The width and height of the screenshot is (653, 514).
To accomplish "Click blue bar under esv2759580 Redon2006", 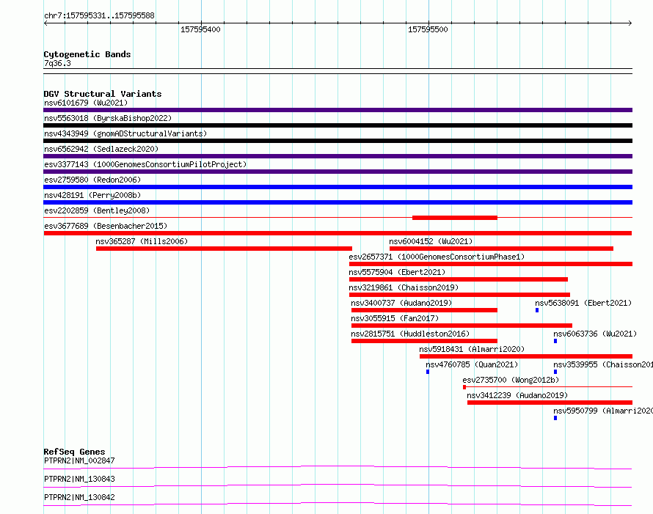I will [x=338, y=187].
